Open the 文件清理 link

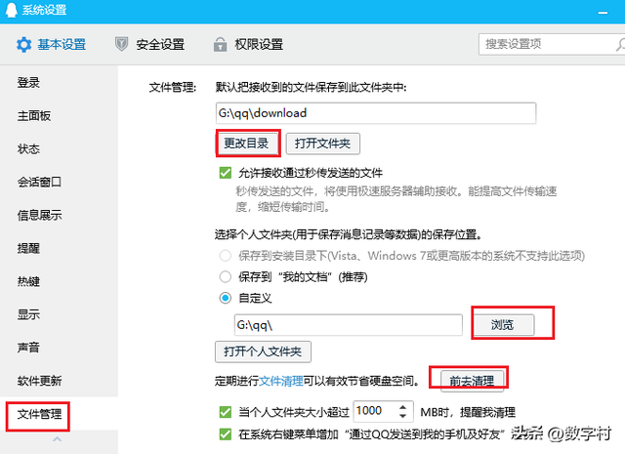click(281, 381)
